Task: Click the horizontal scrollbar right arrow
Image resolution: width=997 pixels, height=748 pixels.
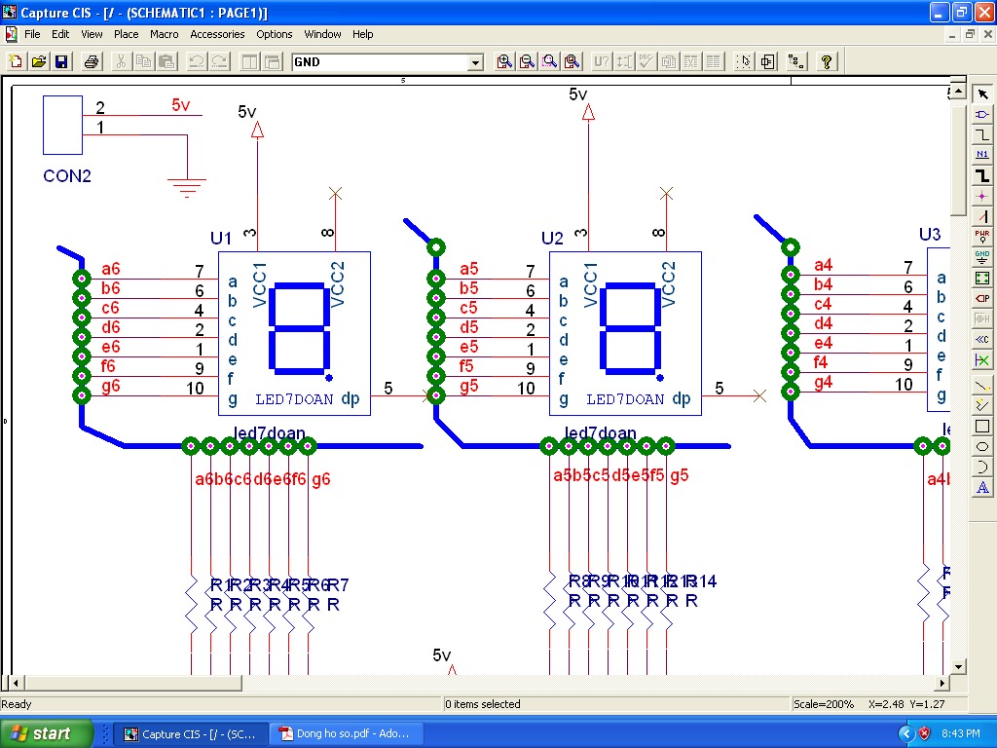Action: pyautogui.click(x=942, y=683)
